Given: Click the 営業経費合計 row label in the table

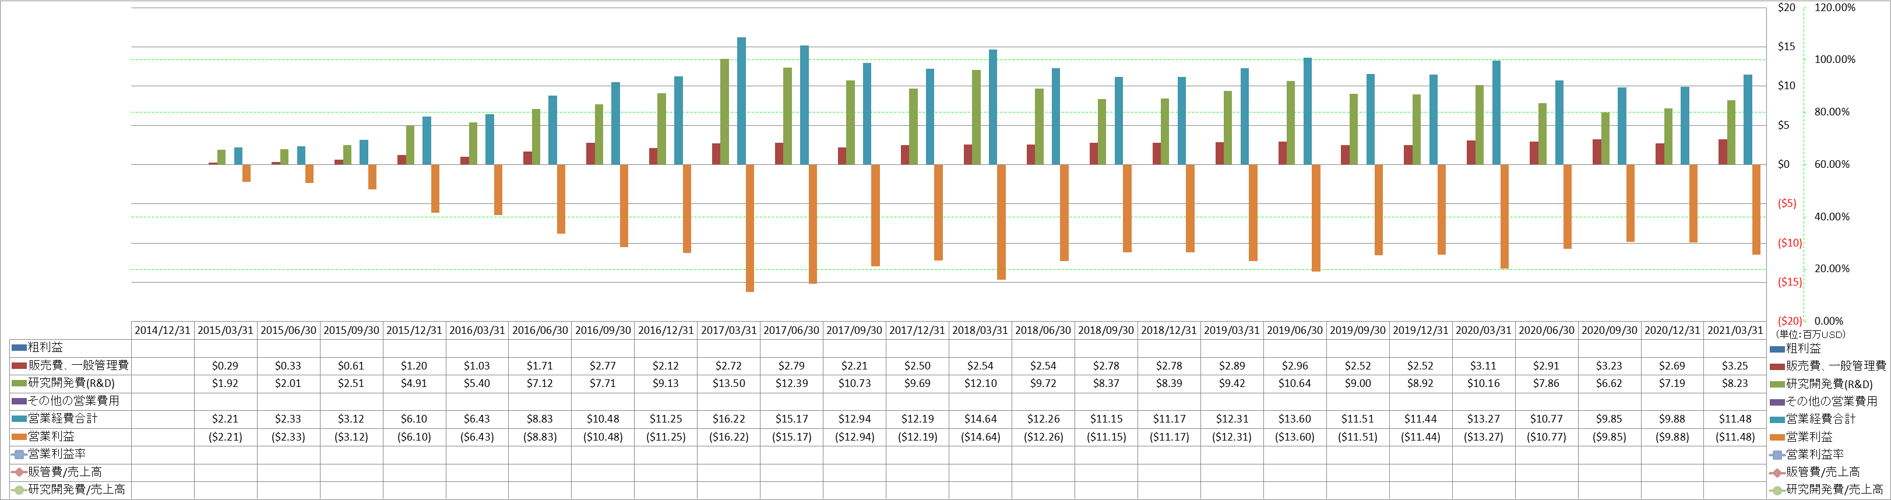Looking at the screenshot, I should 62,418.
